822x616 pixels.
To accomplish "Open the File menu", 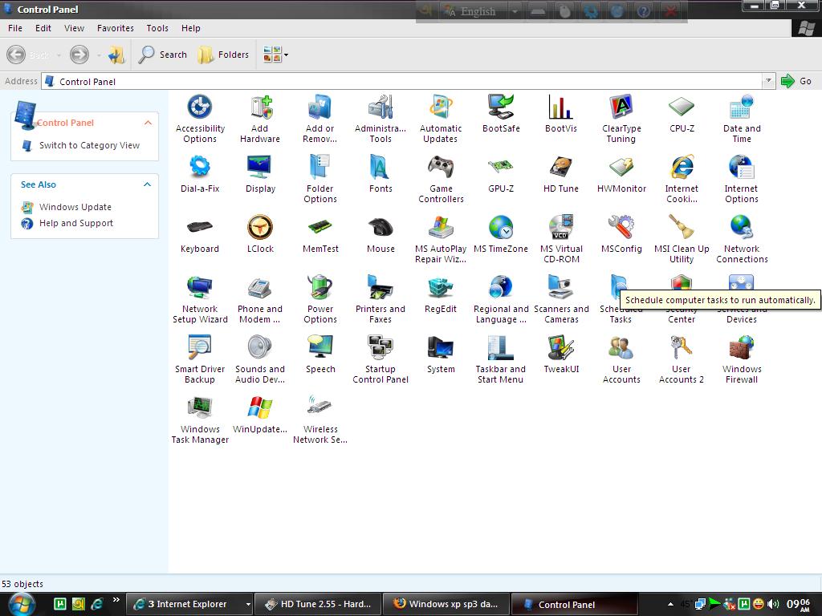I will click(15, 28).
